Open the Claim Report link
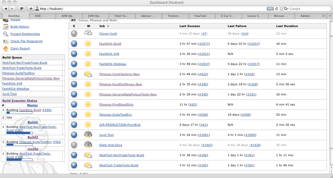Image resolution: width=333 pixels, height=178 pixels. (20, 48)
